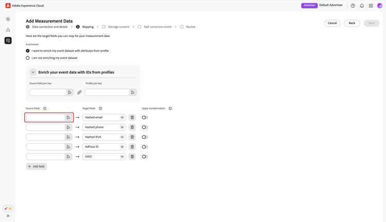
Task: Toggle transformation for Hashed email row
Action: (145, 118)
